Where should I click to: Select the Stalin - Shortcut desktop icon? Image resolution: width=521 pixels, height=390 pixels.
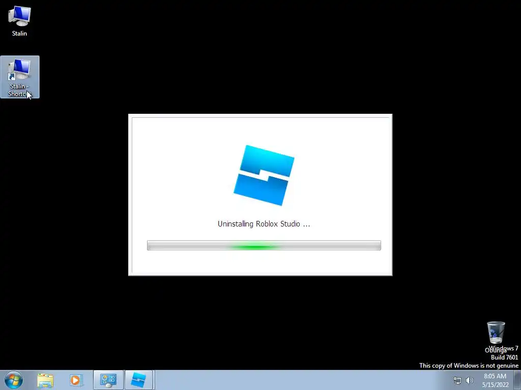tap(20, 77)
